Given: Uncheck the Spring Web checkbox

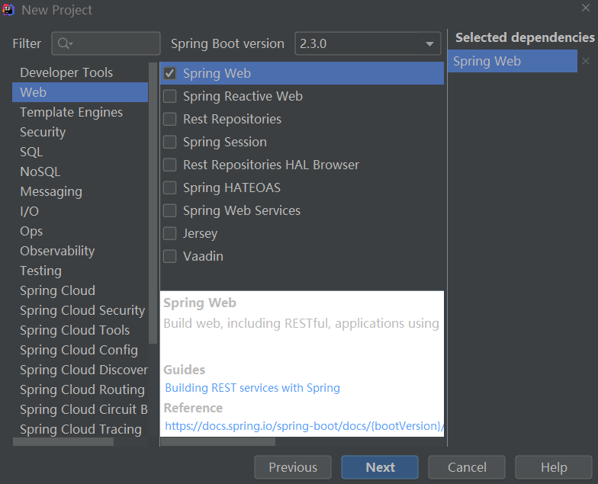Looking at the screenshot, I should [x=170, y=74].
